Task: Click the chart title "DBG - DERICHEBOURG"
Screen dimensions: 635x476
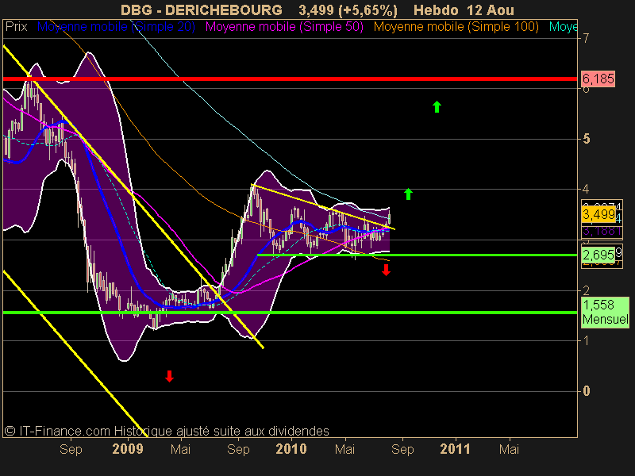Action: coord(202,10)
